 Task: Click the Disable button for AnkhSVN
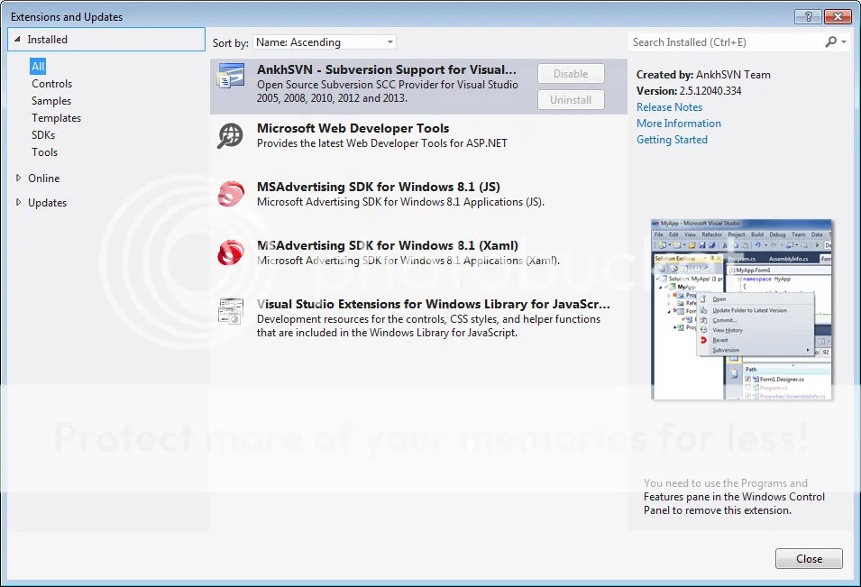point(571,74)
